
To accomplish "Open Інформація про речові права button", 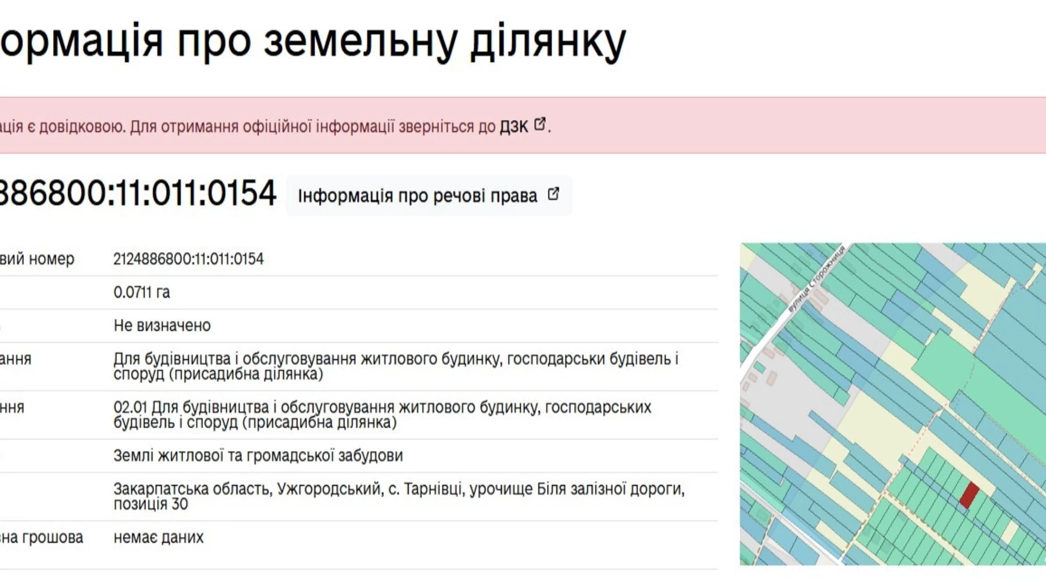I will 429,196.
